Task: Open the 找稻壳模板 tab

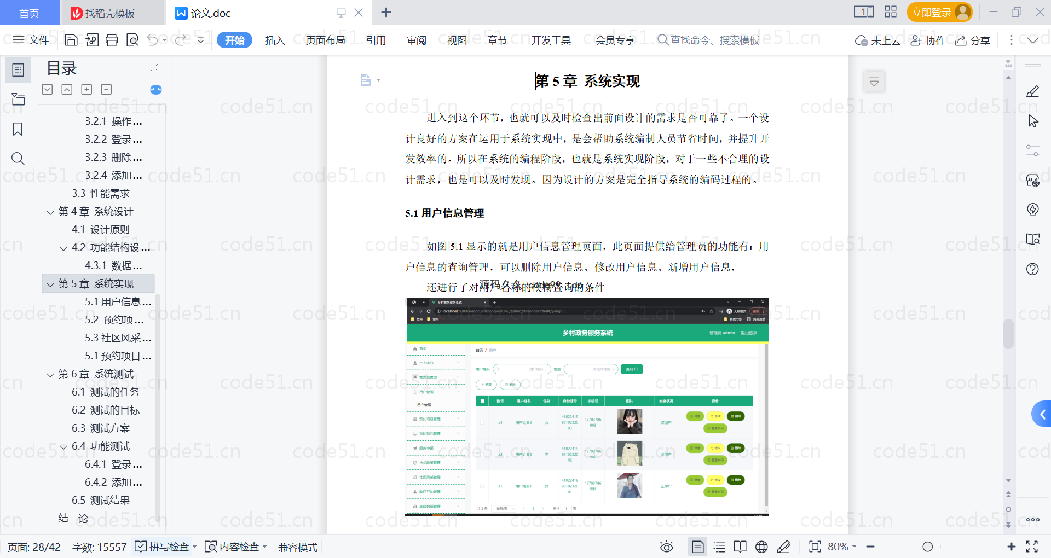Action: pyautogui.click(x=112, y=13)
